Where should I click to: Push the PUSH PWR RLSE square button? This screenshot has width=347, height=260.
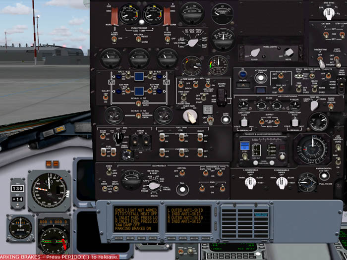[208, 109]
